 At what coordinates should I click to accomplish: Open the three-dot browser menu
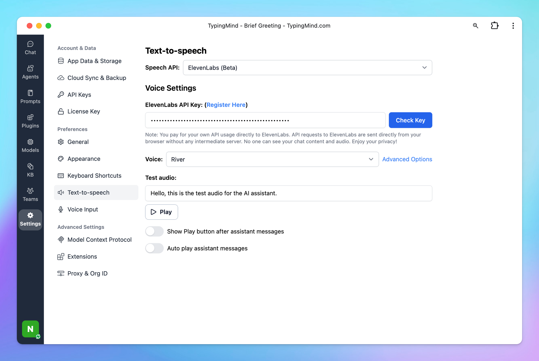coord(513,26)
